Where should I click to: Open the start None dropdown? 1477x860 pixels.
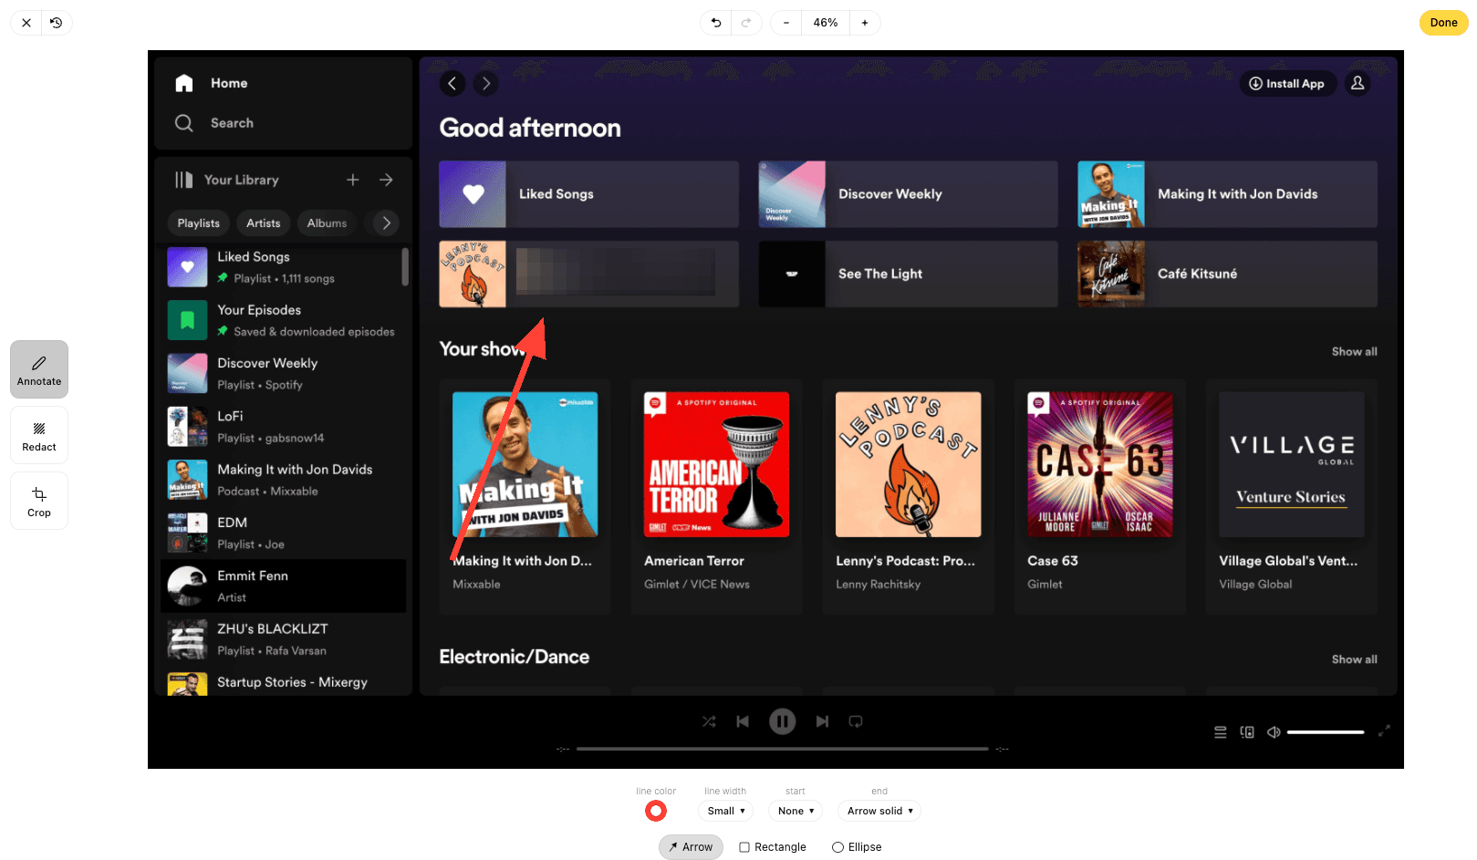pyautogui.click(x=796, y=811)
